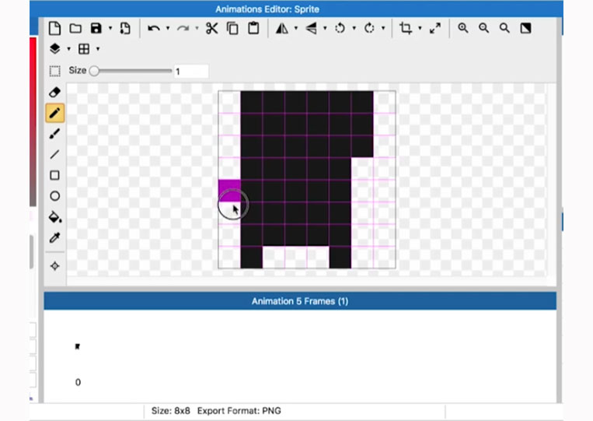The image size is (593, 421).
Task: Select the crop tool icon
Action: point(406,28)
